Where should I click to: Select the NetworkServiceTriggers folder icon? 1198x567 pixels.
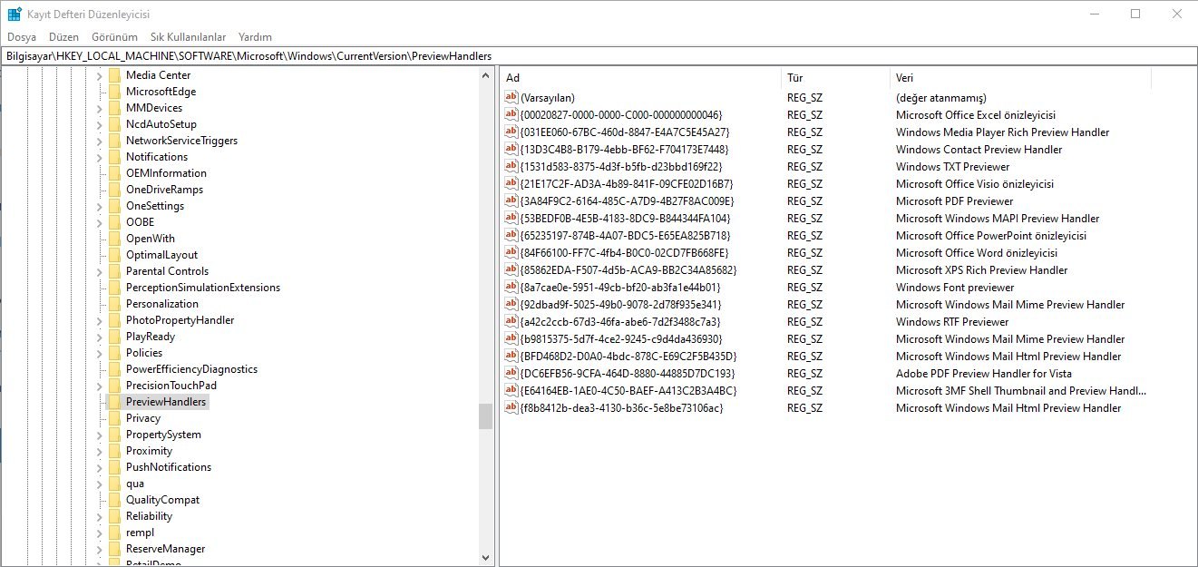click(x=114, y=141)
